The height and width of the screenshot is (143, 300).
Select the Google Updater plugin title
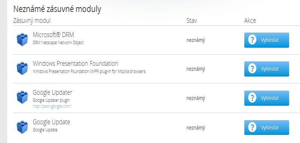(x=52, y=92)
